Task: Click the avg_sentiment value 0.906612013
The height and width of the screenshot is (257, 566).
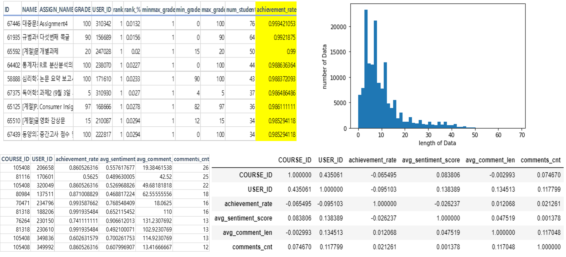Action: tap(120, 221)
